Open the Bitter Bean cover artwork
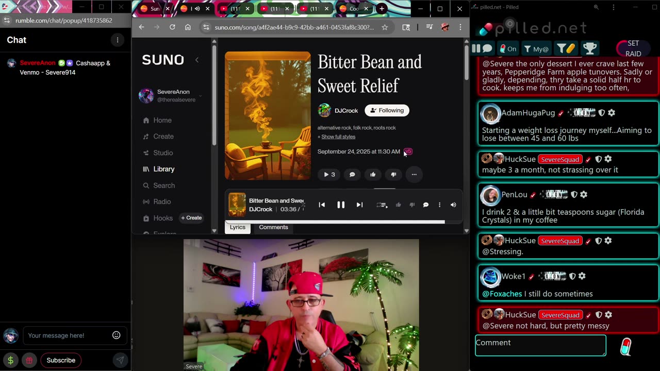 point(268,116)
